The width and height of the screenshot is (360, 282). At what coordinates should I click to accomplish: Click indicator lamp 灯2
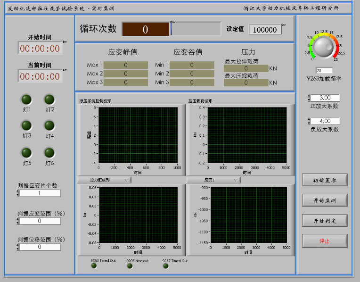coord(49,100)
